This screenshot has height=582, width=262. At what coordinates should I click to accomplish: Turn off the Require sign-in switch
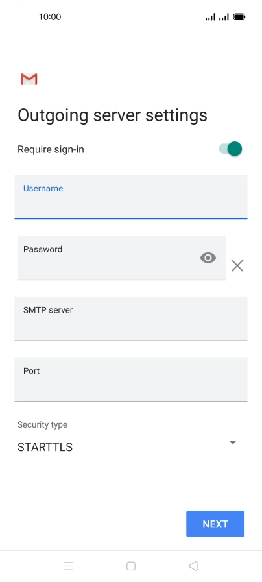230,149
